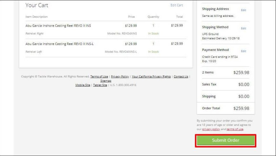Image resolution: width=276 pixels, height=156 pixels.
Task: Click Model No. REVO4XINS text
Action: [x=122, y=34]
